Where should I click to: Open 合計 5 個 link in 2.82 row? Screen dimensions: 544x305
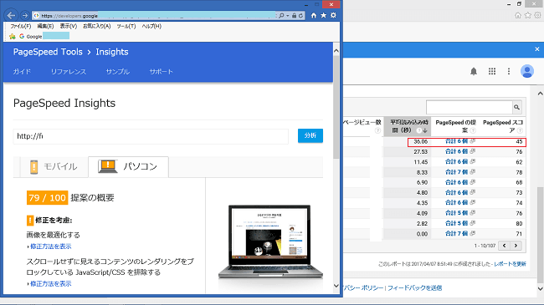[457, 223]
